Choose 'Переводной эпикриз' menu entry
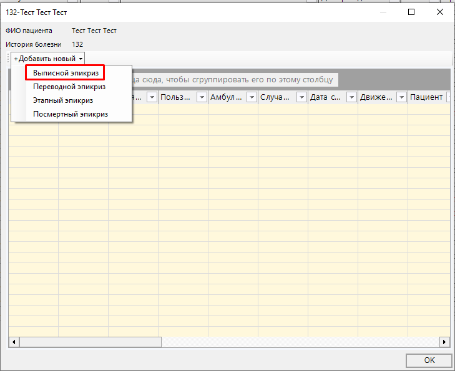The height and width of the screenshot is (371, 455). tap(69, 87)
